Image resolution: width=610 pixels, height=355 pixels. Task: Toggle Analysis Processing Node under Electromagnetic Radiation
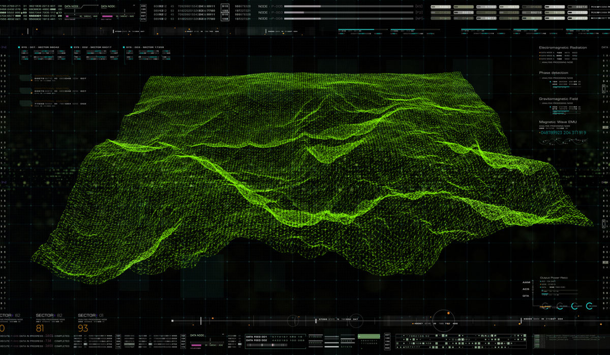click(x=540, y=62)
